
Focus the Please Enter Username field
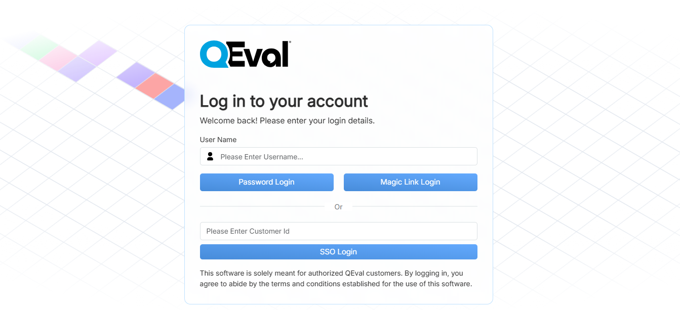(x=339, y=156)
